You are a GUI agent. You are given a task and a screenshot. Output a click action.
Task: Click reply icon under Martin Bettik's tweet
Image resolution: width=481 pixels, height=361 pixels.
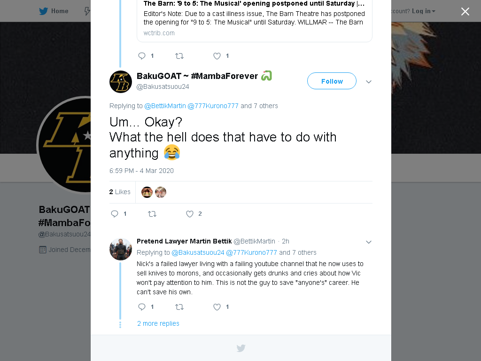pyautogui.click(x=142, y=307)
